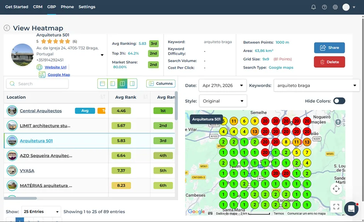Toggle fullscreen map view
Screen dimensions: 364x222
pyautogui.click(x=336, y=207)
